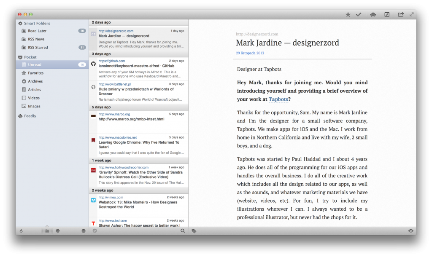
Task: Toggle the eye icon in status bar
Action: point(410,231)
